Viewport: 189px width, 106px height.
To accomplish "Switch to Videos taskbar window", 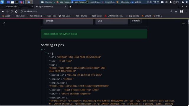I will pyautogui.click(x=136, y=2).
